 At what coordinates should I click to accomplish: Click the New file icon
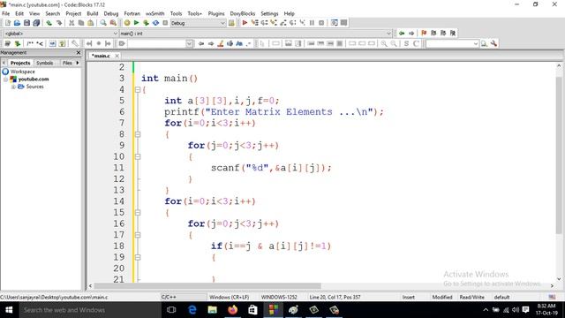(8, 23)
